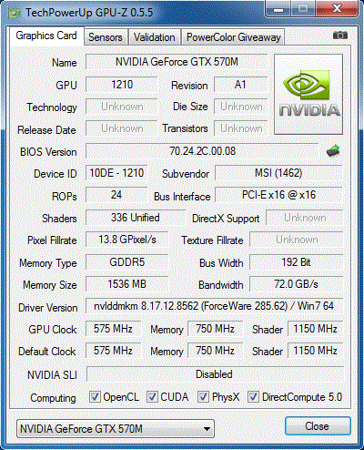Click the Subvendor value MSI (1462)

point(278,173)
